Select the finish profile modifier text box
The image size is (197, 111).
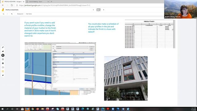click(x=40, y=29)
